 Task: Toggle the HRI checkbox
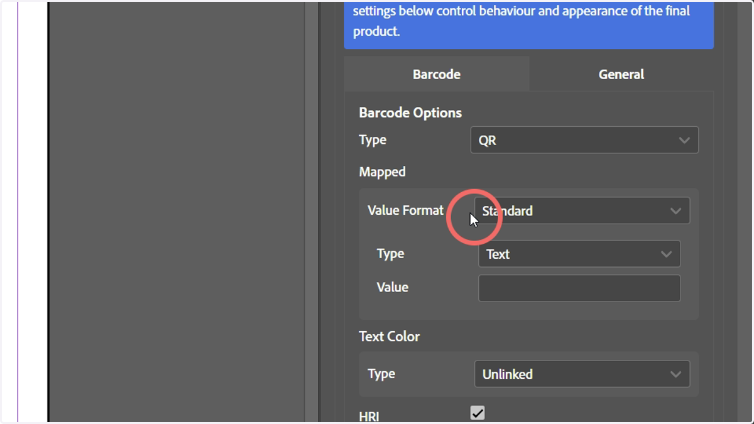(x=478, y=413)
